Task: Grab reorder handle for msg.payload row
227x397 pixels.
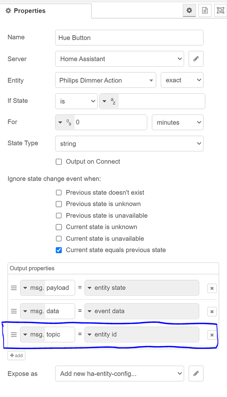Action: (14, 288)
